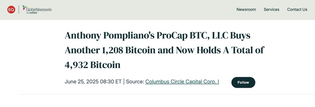Click the "08:30 ET" timestamp
The image size is (315, 107).
(x=111, y=82)
